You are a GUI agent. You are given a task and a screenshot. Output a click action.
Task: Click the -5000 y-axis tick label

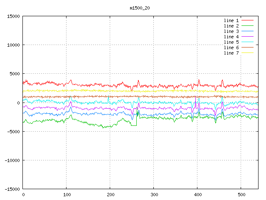point(13,131)
